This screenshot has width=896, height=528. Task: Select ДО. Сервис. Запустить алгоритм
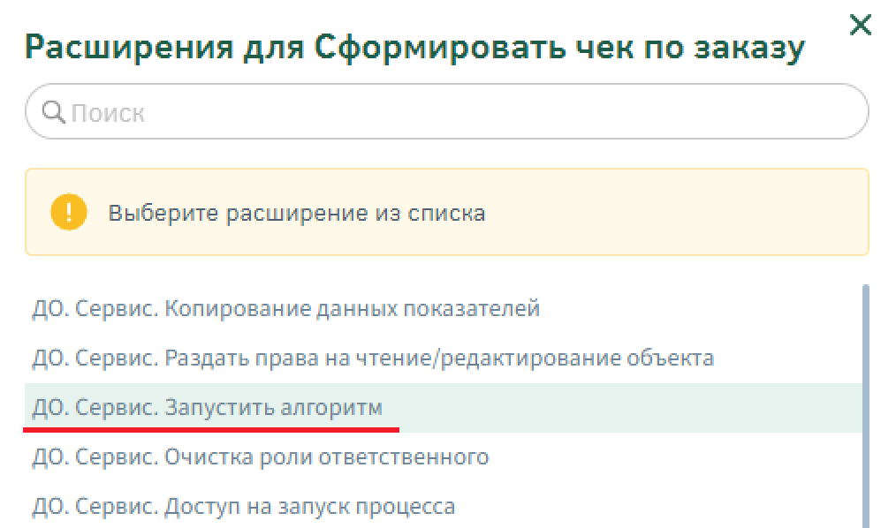[x=208, y=408]
